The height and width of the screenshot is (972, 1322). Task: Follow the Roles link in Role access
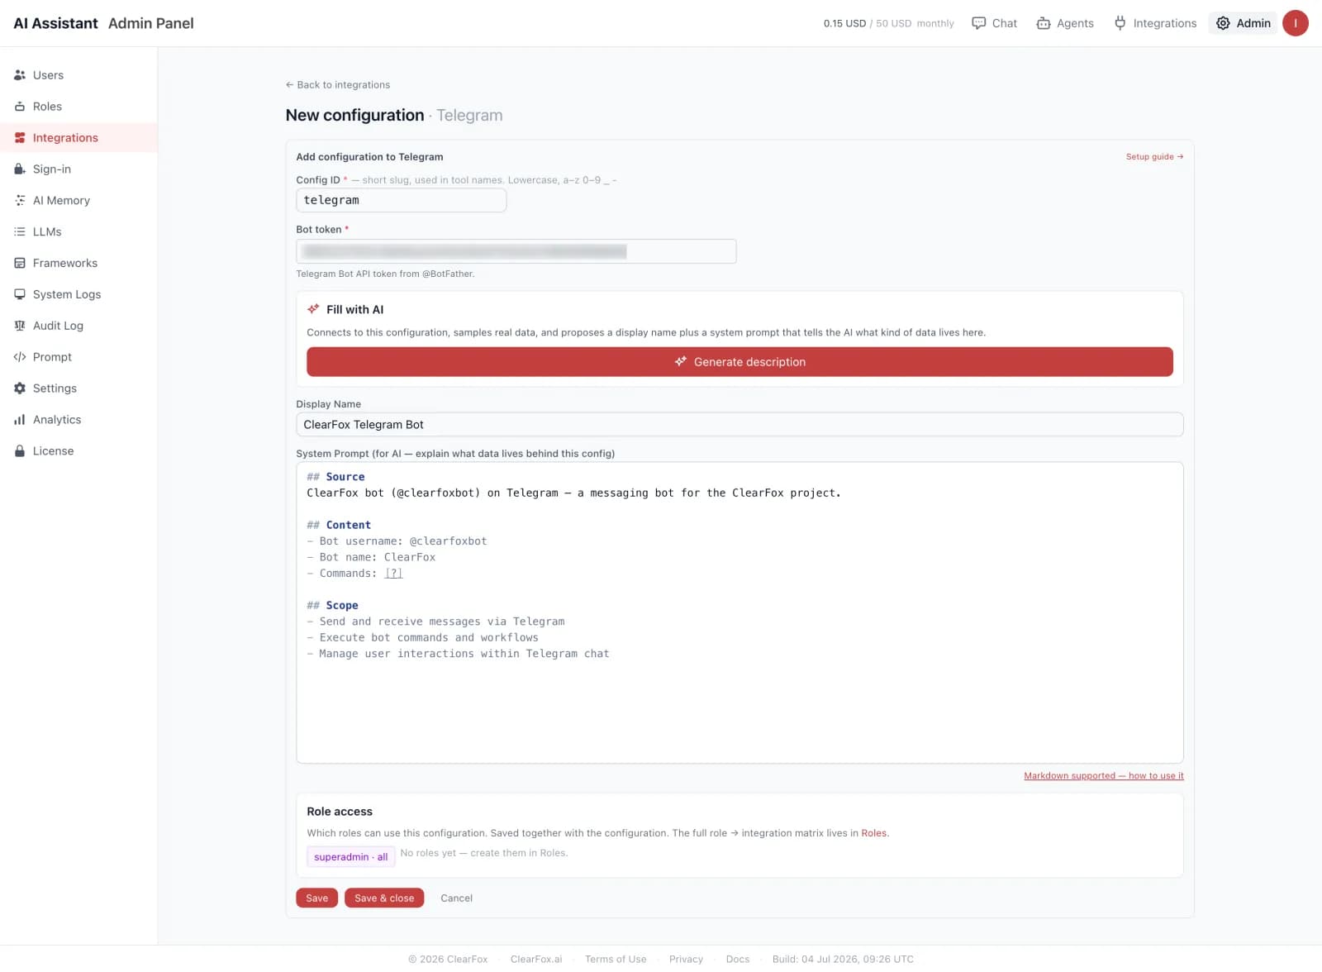[873, 833]
